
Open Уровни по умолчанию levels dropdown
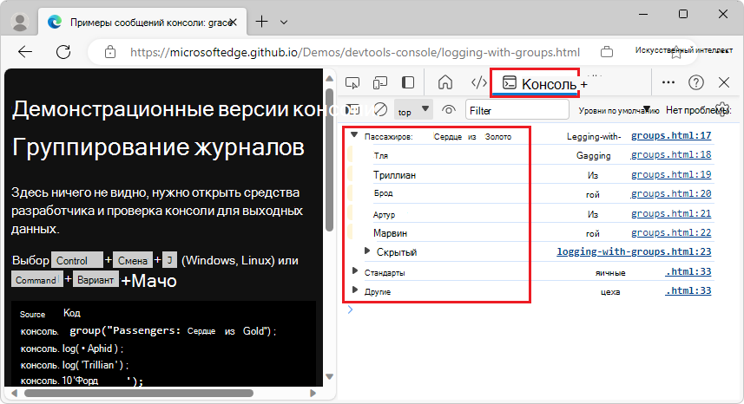pyautogui.click(x=619, y=110)
